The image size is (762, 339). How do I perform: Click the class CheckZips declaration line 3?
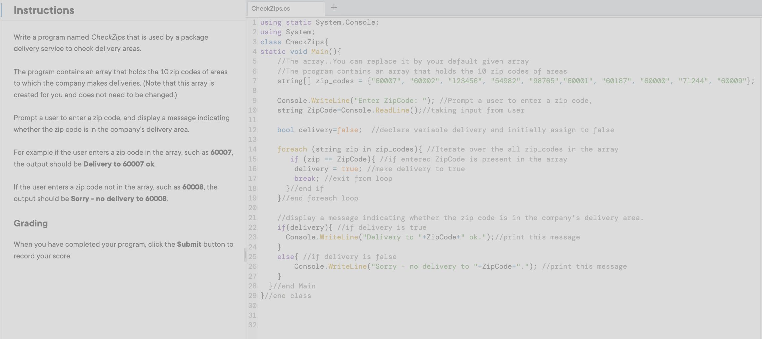(x=293, y=42)
